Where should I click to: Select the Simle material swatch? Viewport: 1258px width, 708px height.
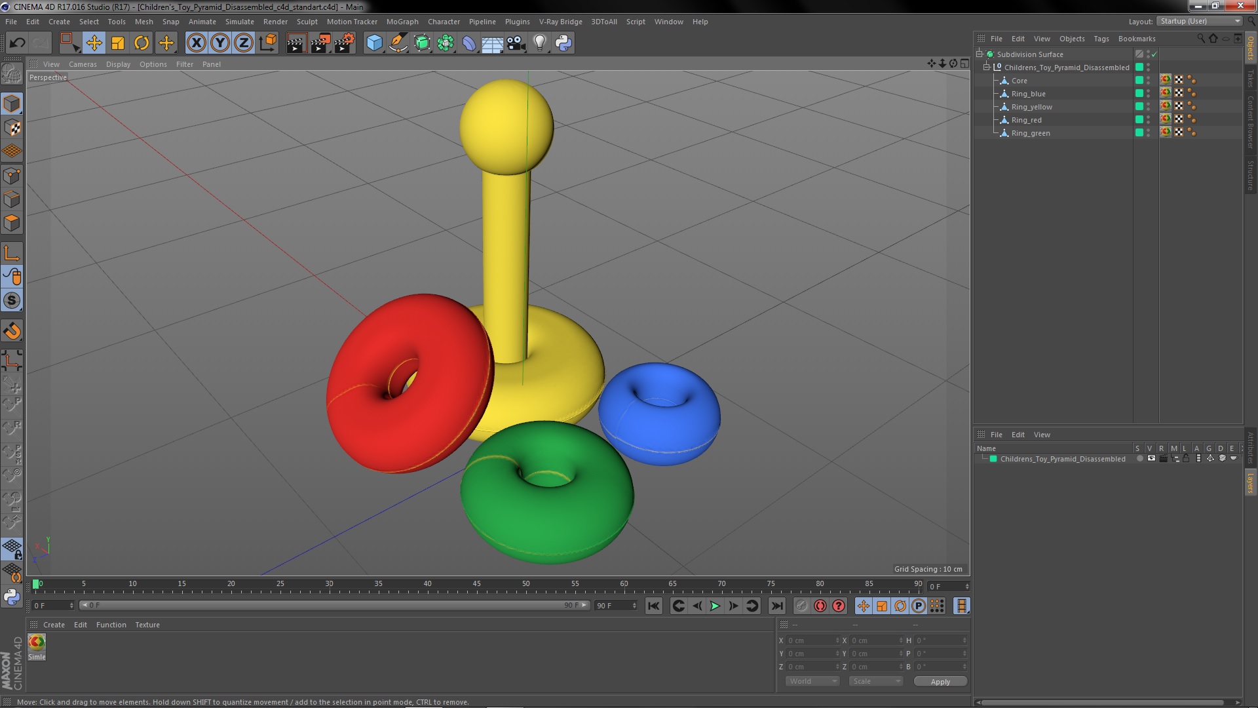pos(37,642)
